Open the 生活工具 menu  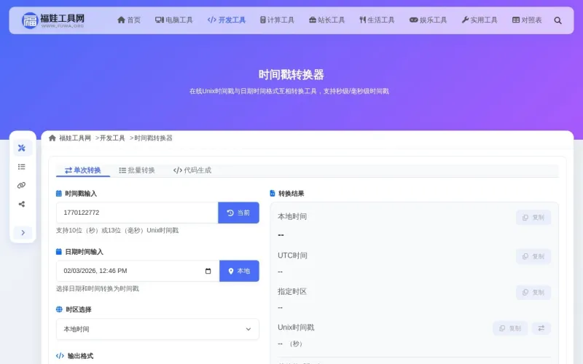point(377,20)
